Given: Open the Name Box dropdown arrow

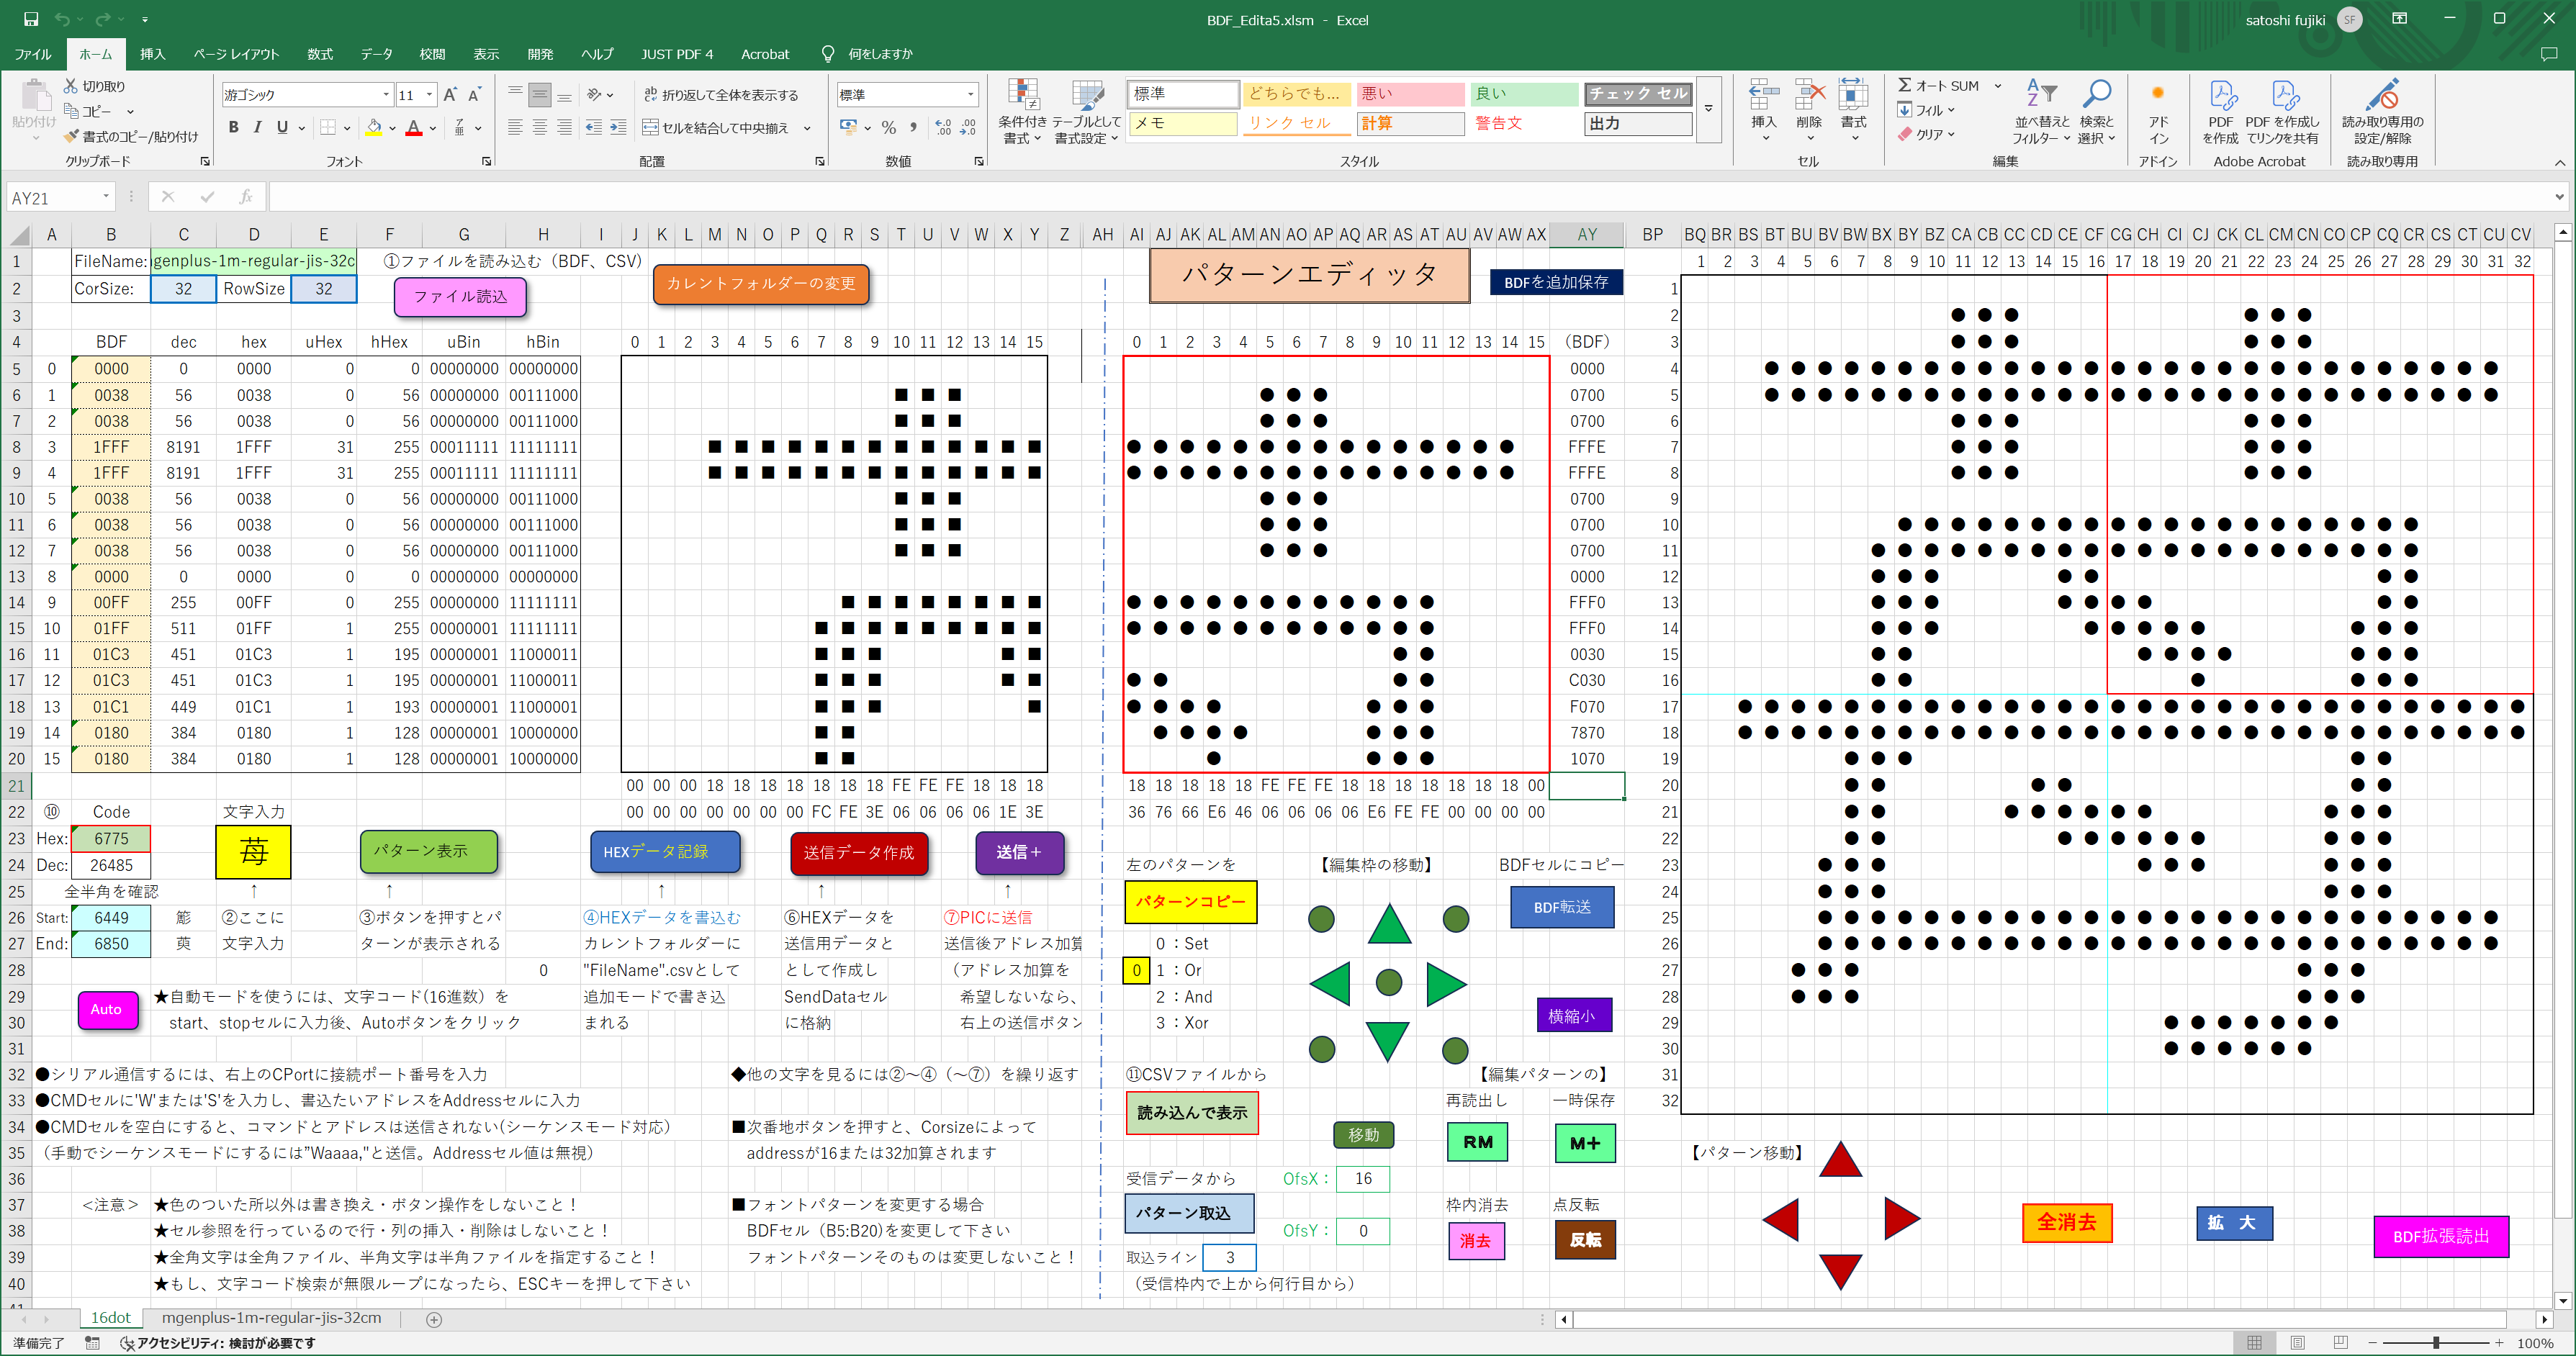Looking at the screenshot, I should [105, 197].
